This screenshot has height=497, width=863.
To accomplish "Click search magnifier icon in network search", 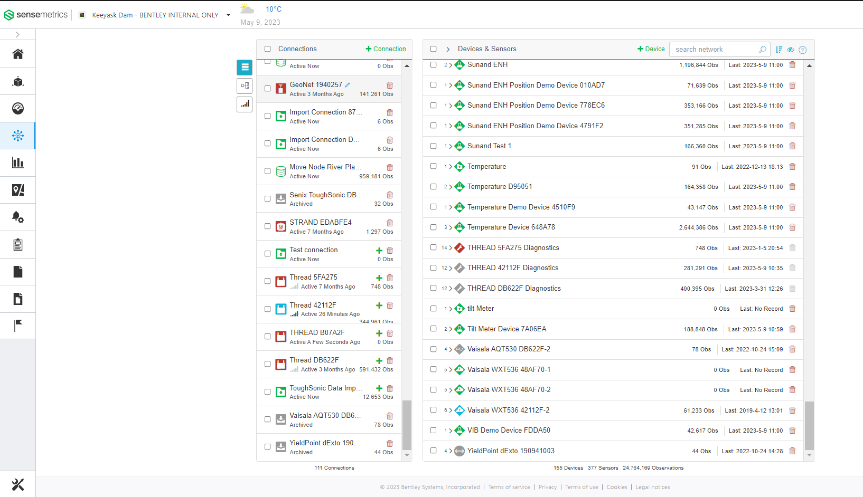I will (x=762, y=50).
